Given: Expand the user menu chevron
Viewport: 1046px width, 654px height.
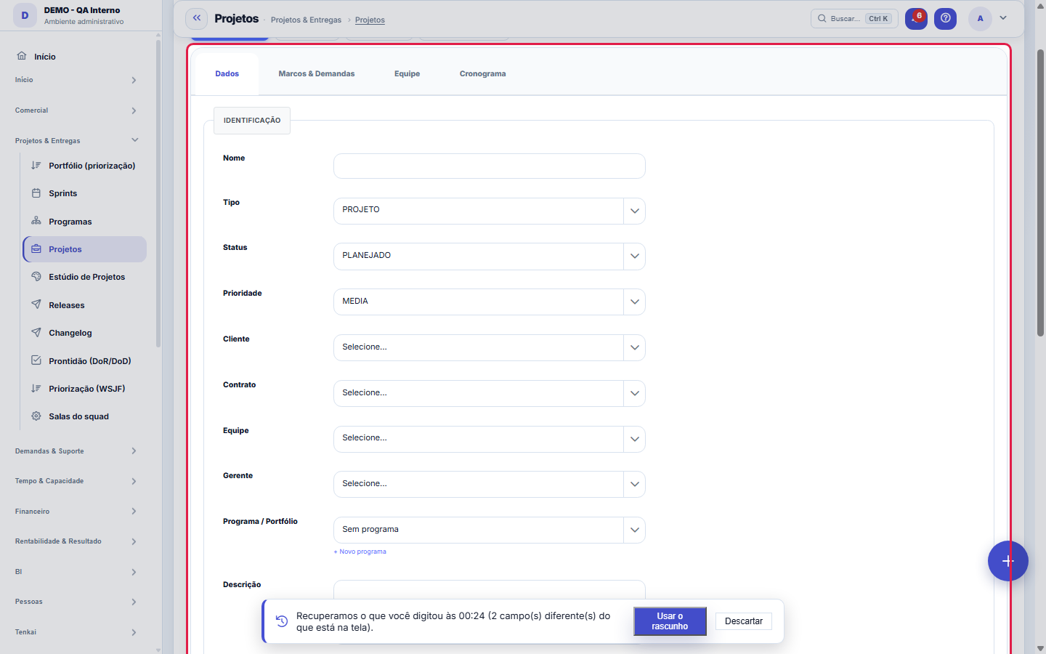Looking at the screenshot, I should tap(1003, 18).
